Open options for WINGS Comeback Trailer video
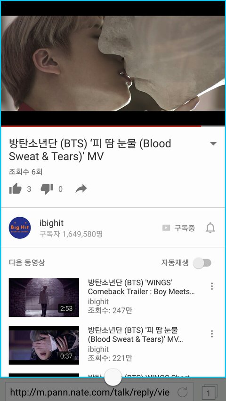The image size is (226, 401). [x=212, y=286]
